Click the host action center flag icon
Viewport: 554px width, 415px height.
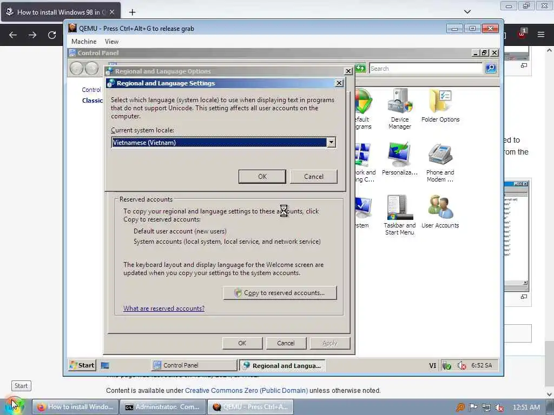(x=473, y=407)
